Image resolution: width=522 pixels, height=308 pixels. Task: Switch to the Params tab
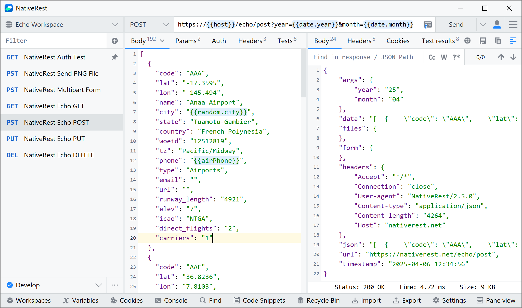click(x=187, y=40)
